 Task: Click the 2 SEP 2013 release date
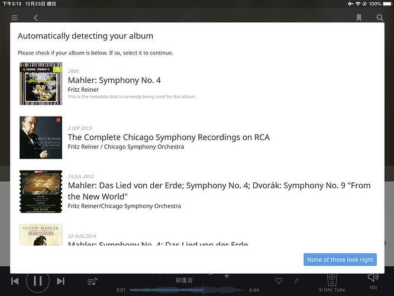click(x=80, y=128)
